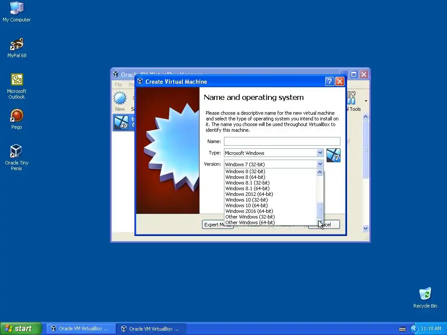Open the My Computer desktop icon

[17, 12]
